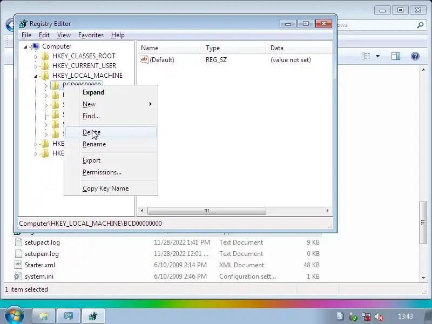
Task: Click the Registry Editor title bar icon
Action: click(x=23, y=24)
